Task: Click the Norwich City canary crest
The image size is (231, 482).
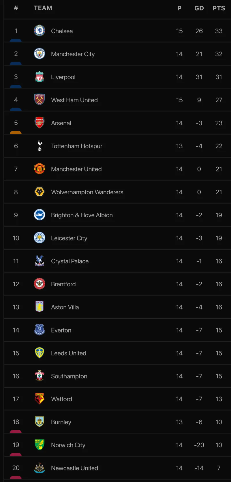Action: click(x=40, y=445)
